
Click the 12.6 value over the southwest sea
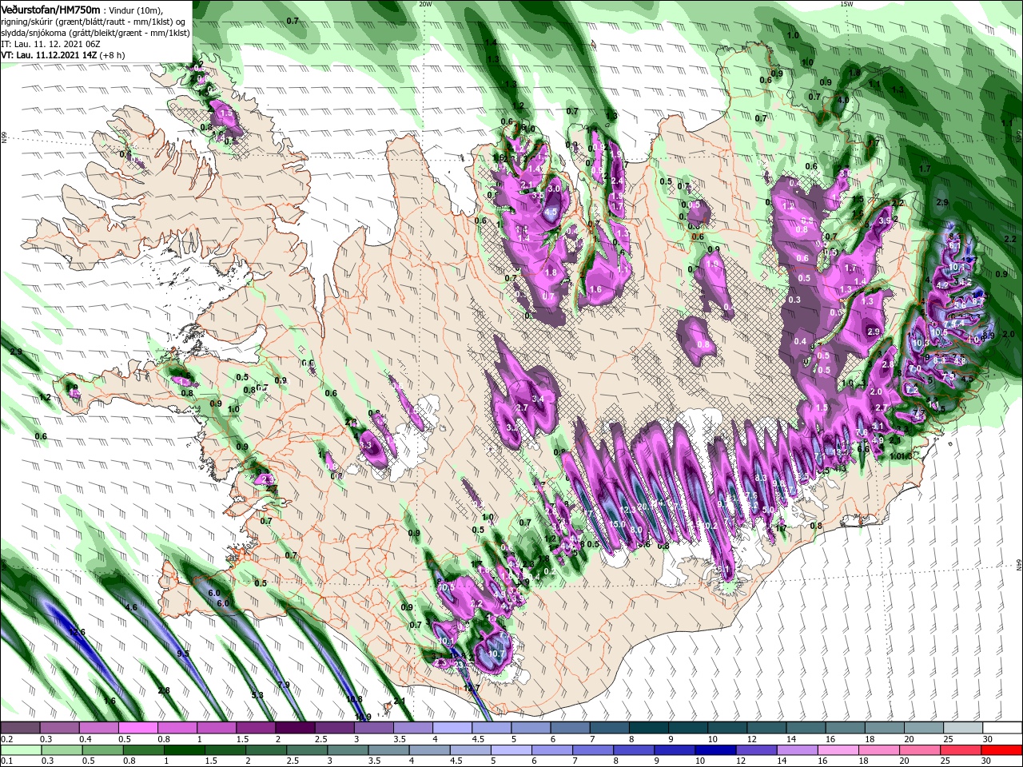(x=76, y=632)
